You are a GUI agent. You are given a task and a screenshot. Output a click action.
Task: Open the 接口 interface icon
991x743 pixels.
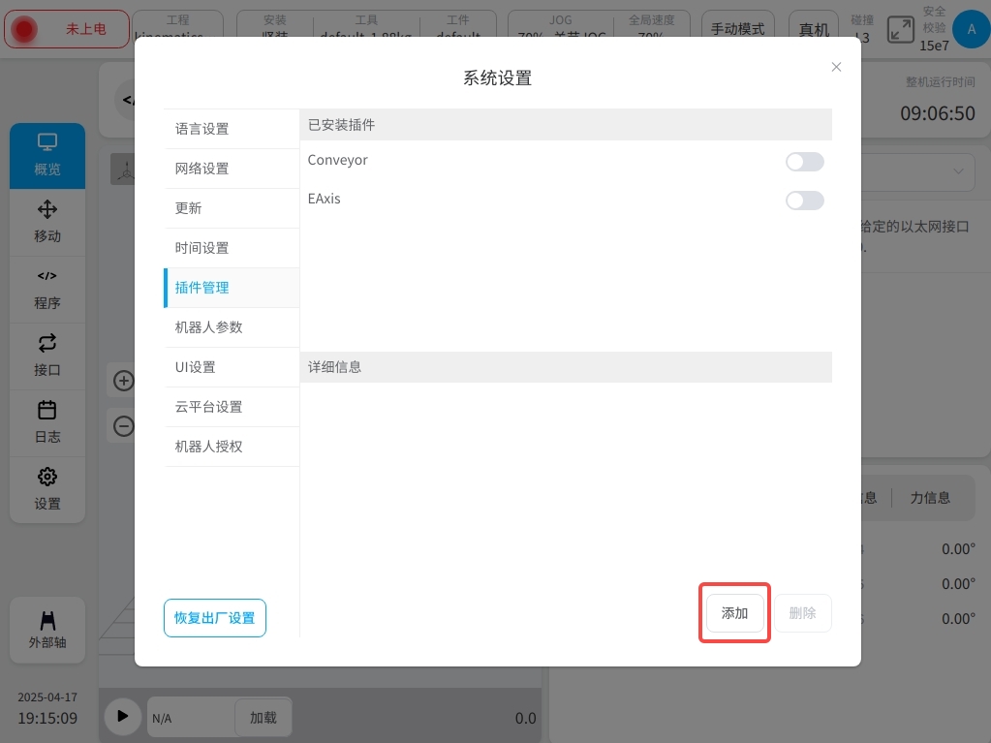pos(47,343)
